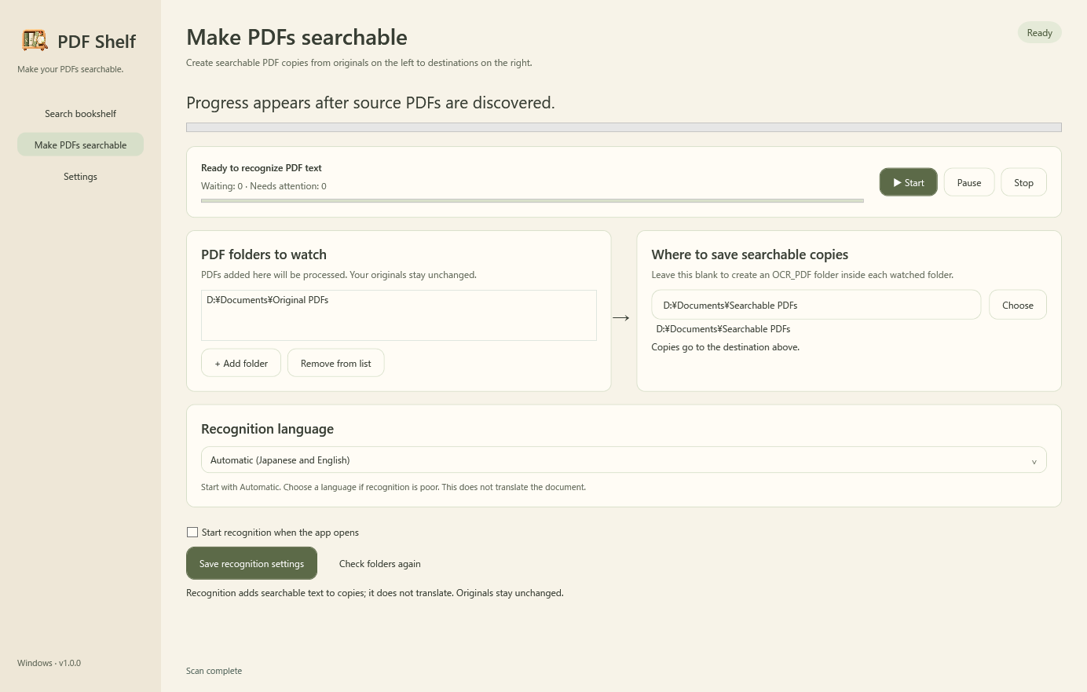Pause the recognition process

pyautogui.click(x=969, y=182)
